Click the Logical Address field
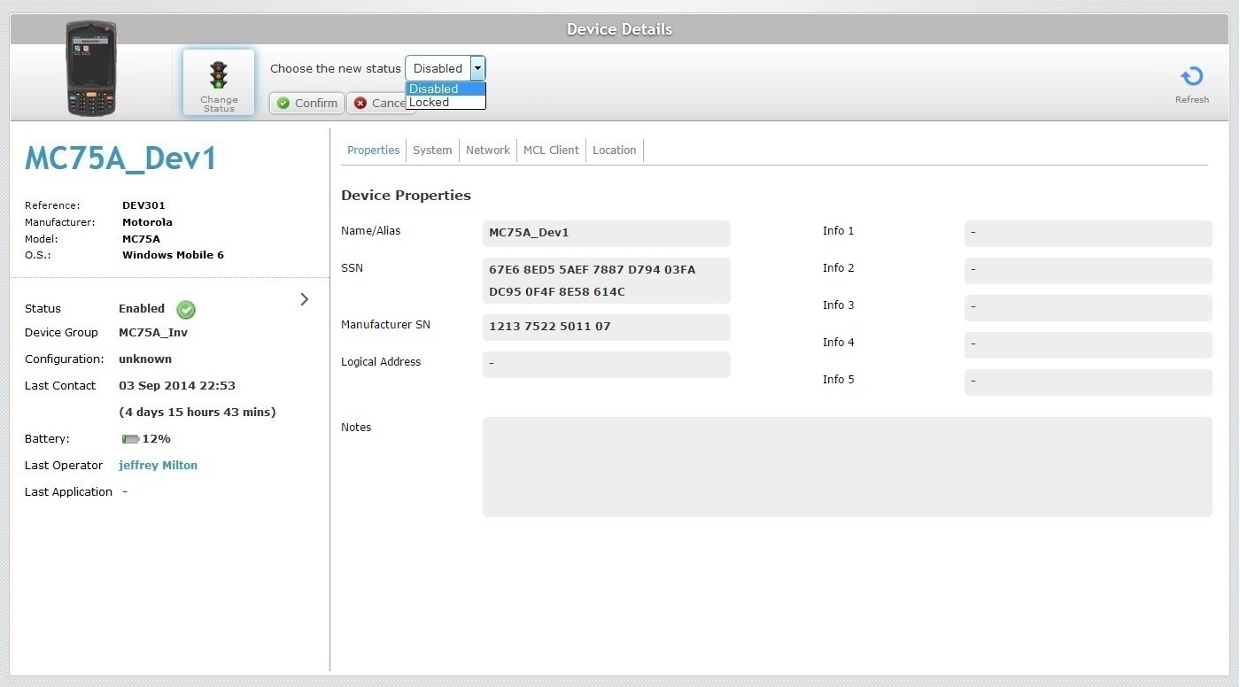1240x687 pixels. coord(607,365)
